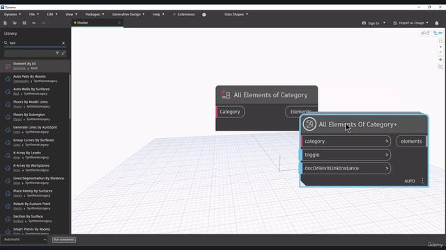This screenshot has height=250, width=446.
Task: Open the node's three-dot options menu
Action: [x=422, y=181]
